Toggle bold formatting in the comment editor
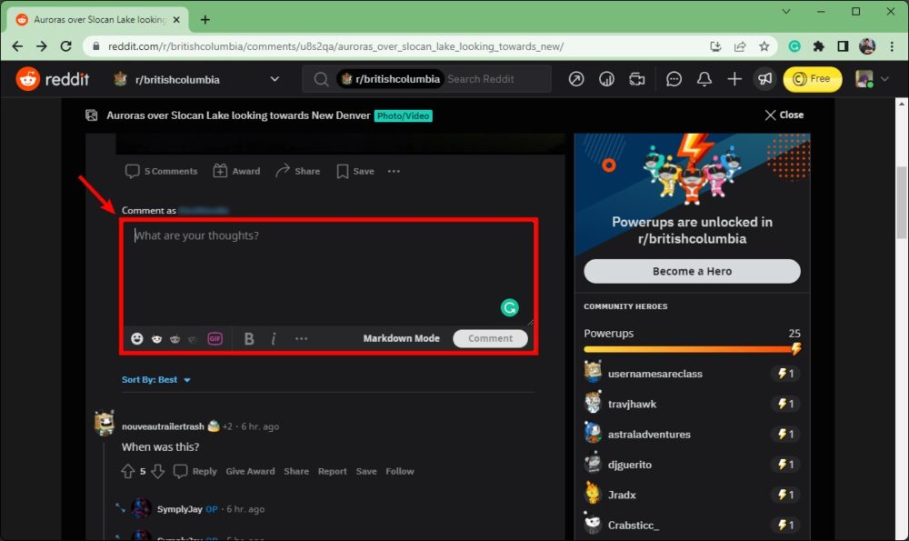The height and width of the screenshot is (541, 909). click(249, 338)
